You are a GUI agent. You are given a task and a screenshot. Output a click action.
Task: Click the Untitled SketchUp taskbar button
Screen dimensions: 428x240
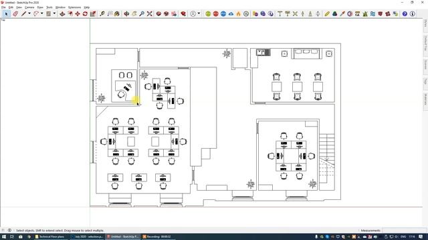pos(123,237)
